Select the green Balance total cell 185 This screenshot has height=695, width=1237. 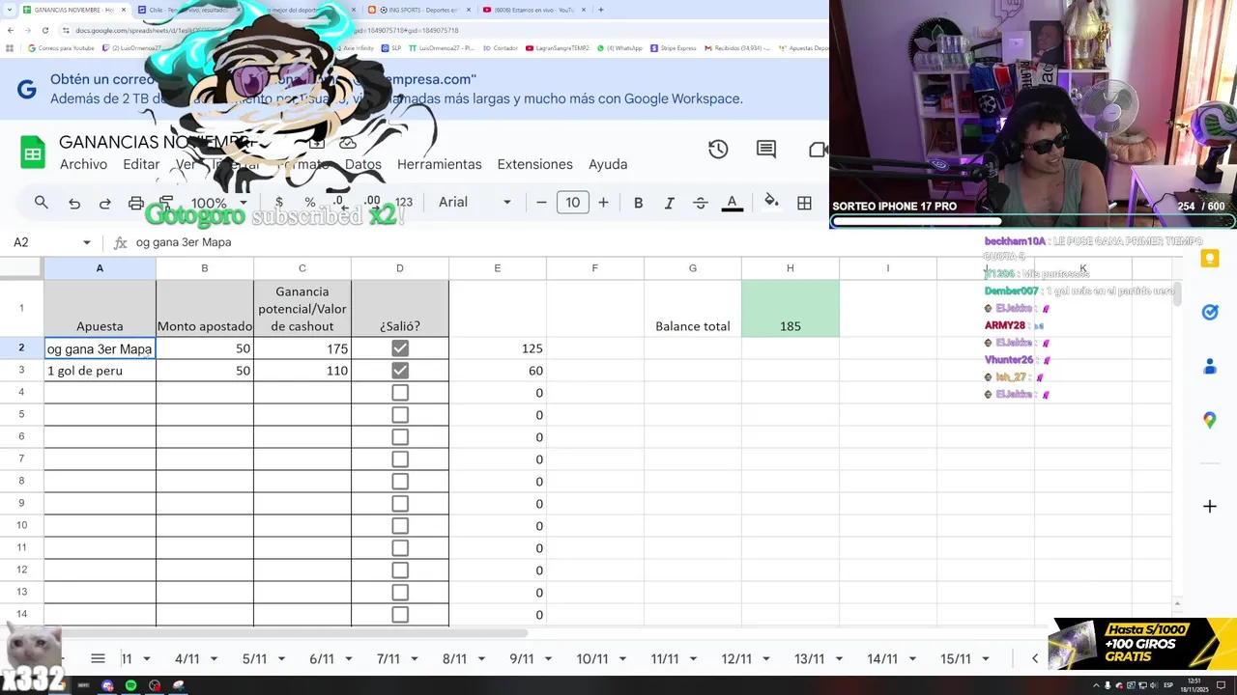(x=791, y=309)
